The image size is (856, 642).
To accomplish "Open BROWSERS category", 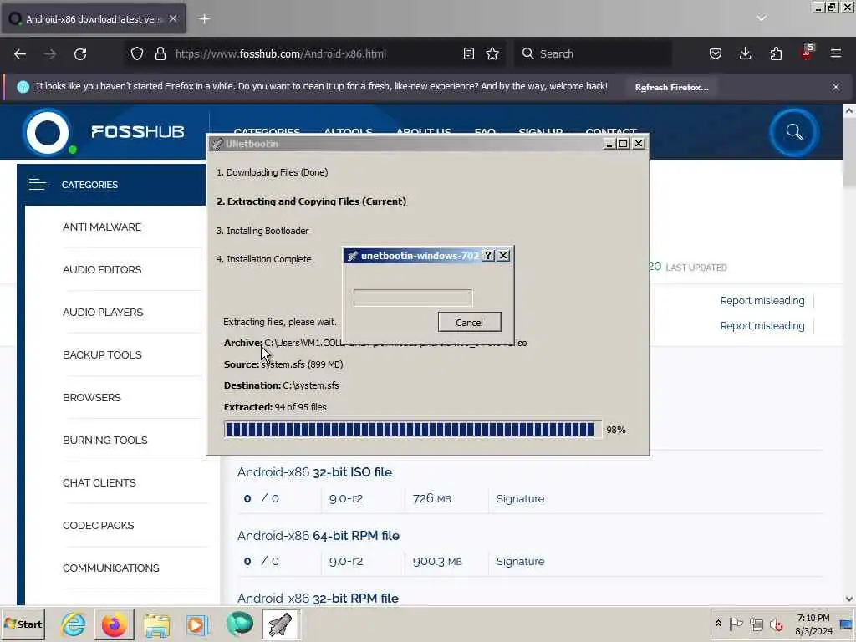I will pyautogui.click(x=92, y=397).
